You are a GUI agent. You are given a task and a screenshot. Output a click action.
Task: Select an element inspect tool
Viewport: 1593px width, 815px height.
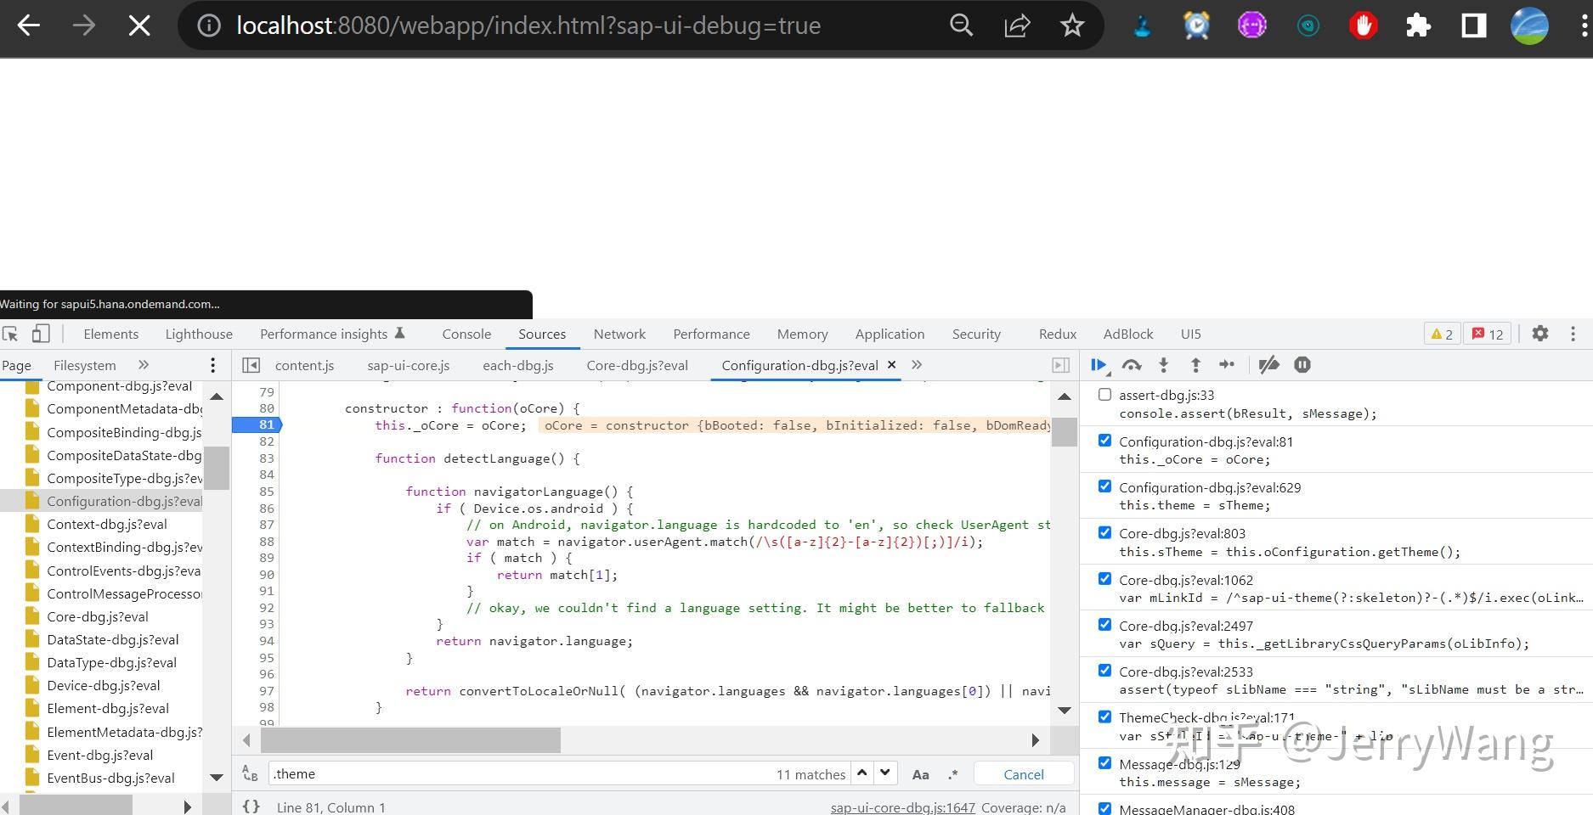tap(10, 334)
